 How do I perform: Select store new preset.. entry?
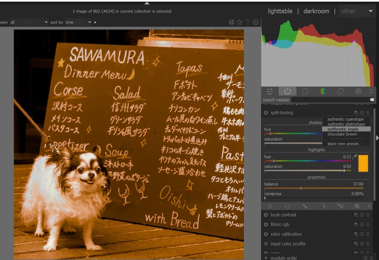[344, 144]
